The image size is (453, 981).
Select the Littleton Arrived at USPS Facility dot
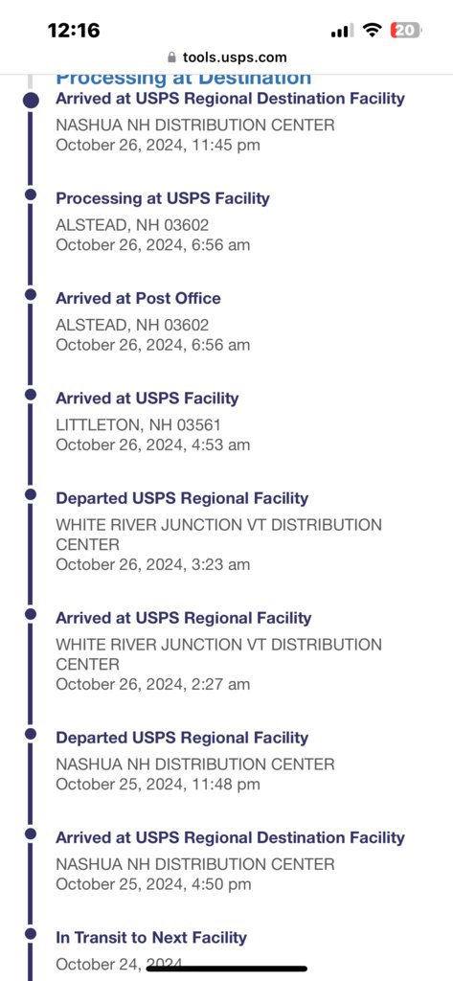pyautogui.click(x=30, y=395)
